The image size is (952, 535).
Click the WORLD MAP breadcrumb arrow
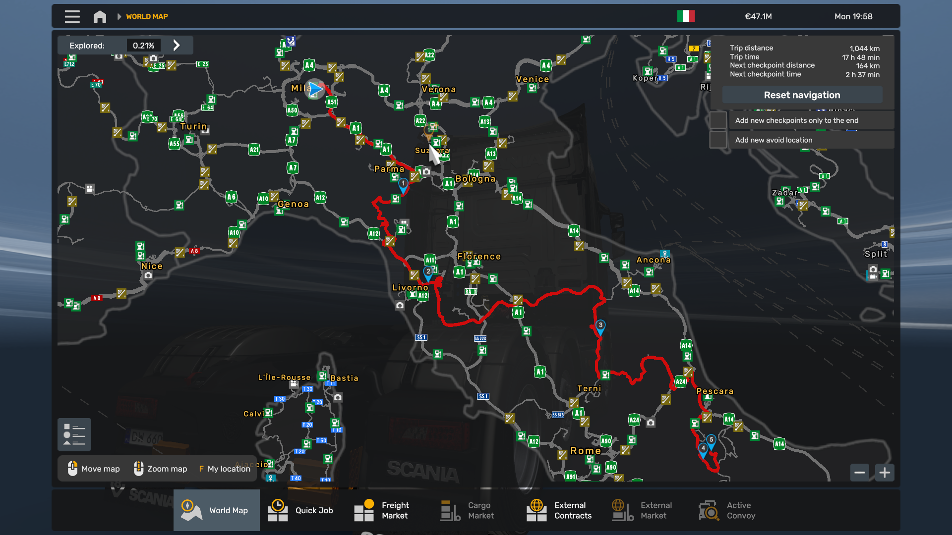point(119,16)
